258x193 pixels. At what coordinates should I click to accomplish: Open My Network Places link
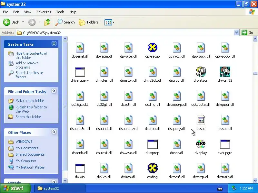30,167
